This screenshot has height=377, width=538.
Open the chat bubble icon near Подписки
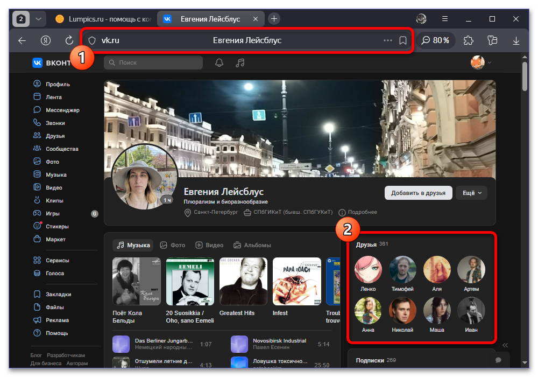pyautogui.click(x=499, y=360)
